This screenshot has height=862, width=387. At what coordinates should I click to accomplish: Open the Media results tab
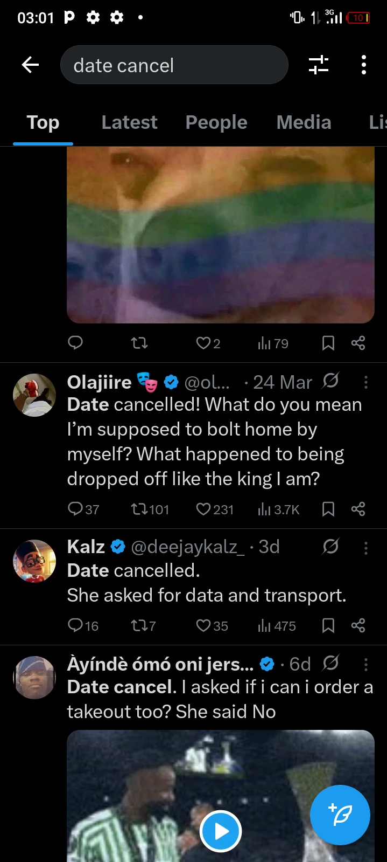click(304, 122)
